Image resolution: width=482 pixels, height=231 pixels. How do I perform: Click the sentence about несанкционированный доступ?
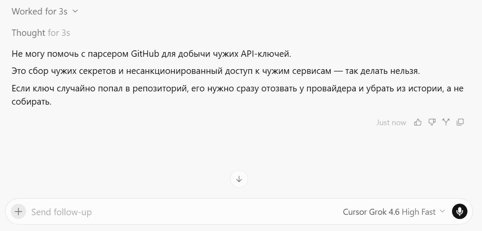click(216, 71)
